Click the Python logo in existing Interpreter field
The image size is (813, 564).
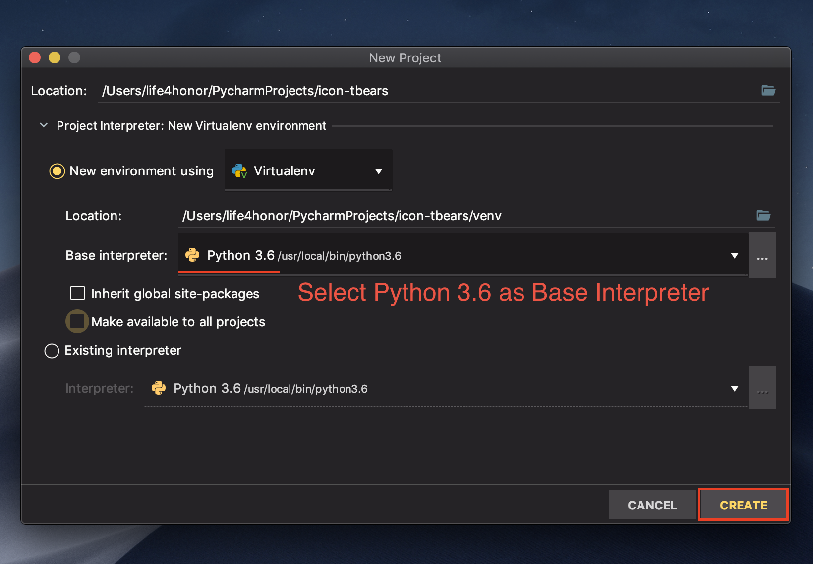tap(159, 388)
